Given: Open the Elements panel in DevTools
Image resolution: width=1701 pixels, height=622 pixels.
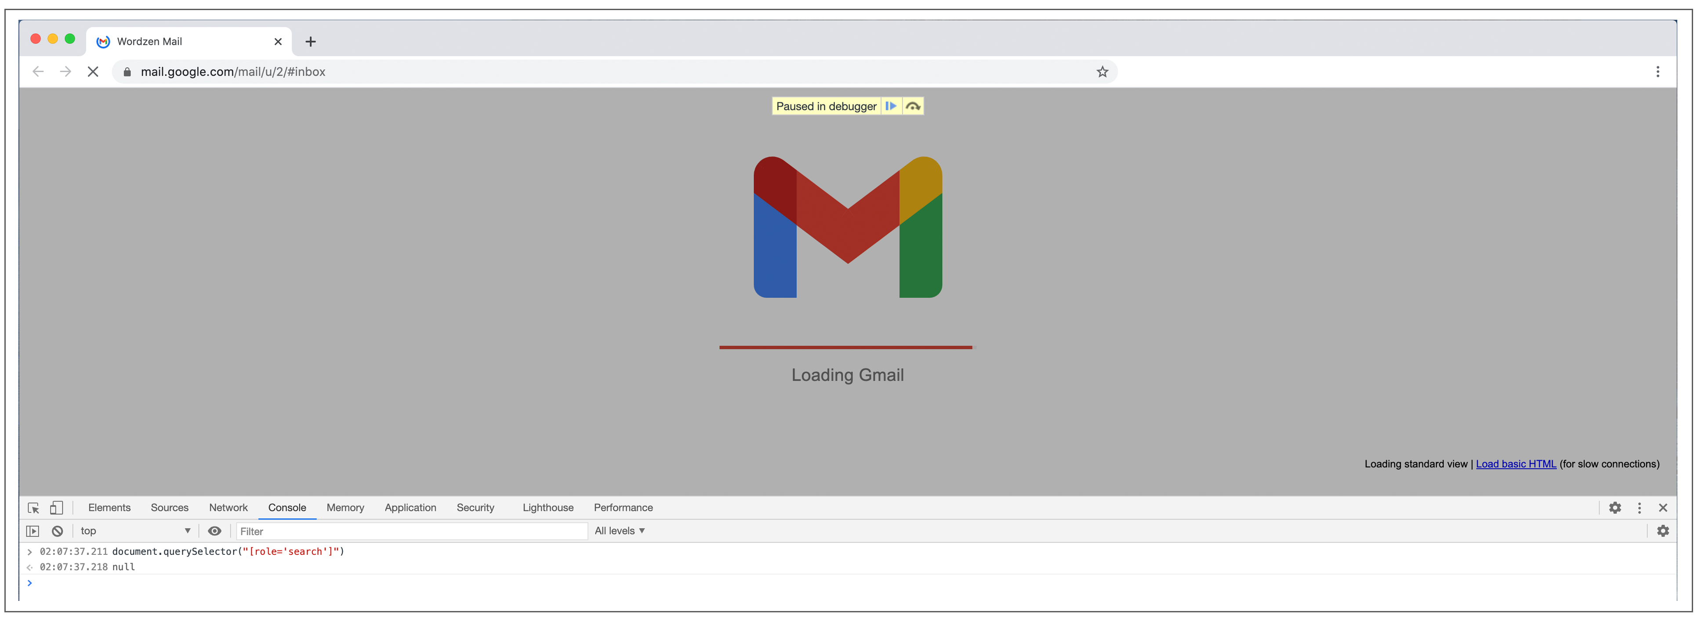Looking at the screenshot, I should [x=109, y=506].
